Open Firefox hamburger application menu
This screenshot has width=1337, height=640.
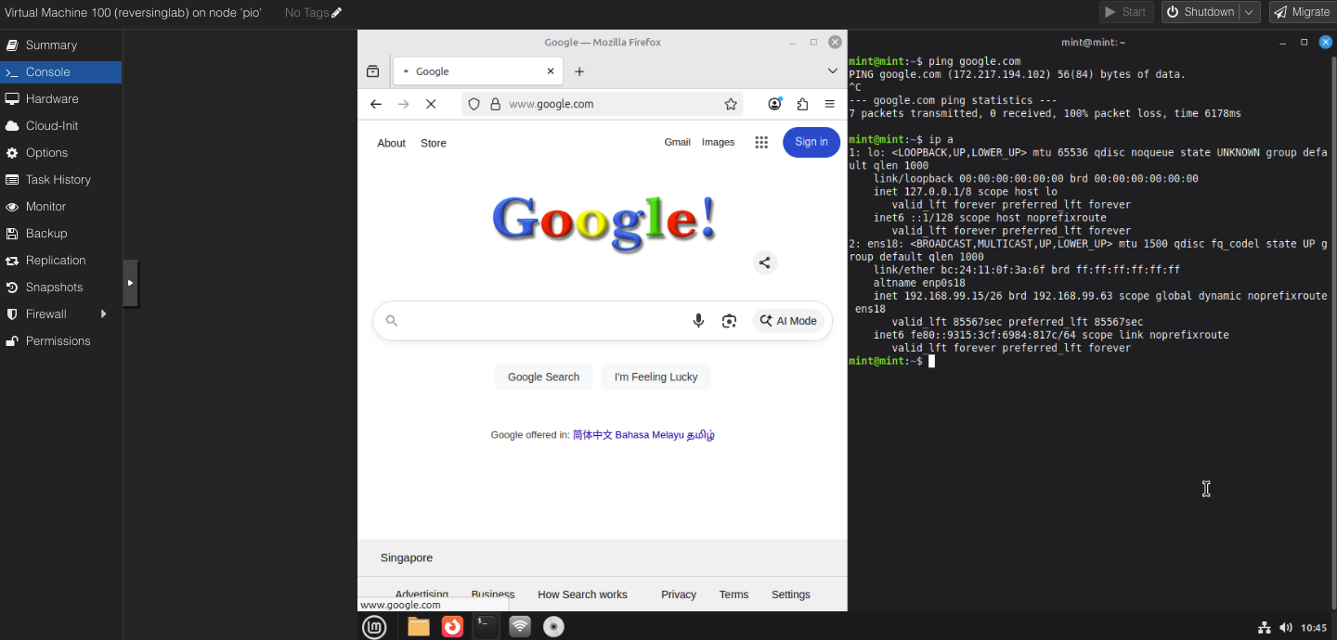830,104
